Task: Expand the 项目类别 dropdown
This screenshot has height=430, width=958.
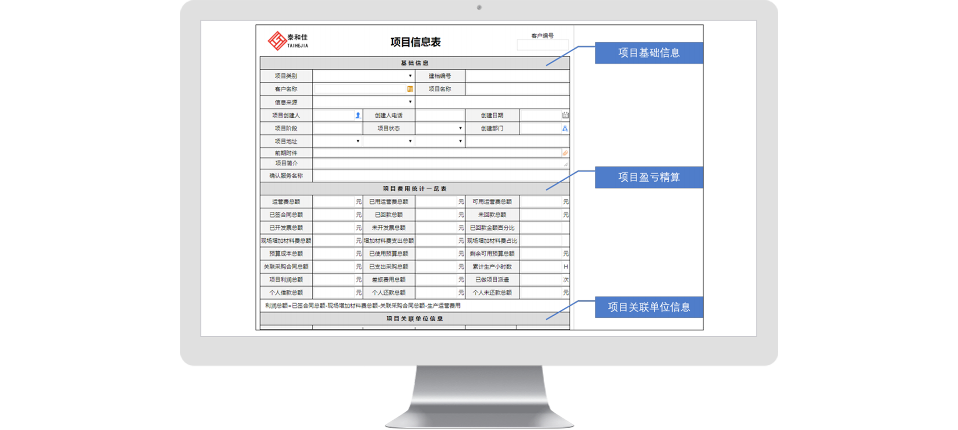Action: (410, 76)
